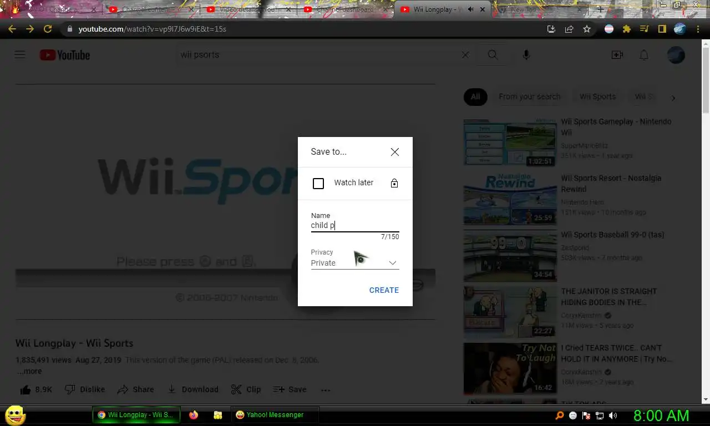Viewport: 710px width, 426px height.
Task: Switch to the Channel dashboard tab
Action: click(x=345, y=9)
